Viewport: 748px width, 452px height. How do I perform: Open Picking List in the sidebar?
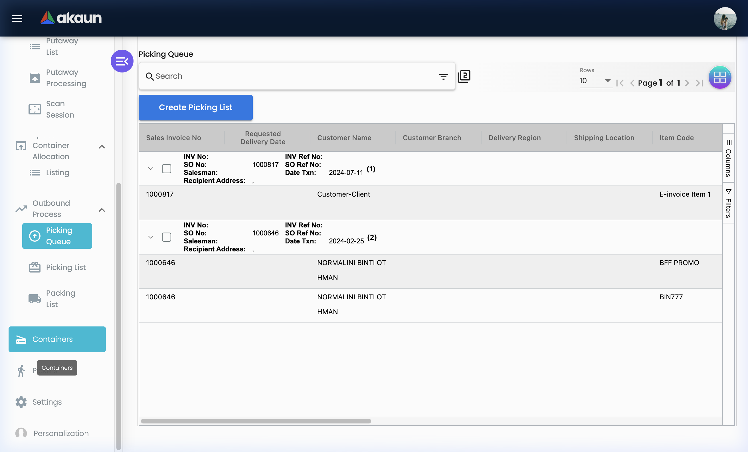click(x=66, y=267)
